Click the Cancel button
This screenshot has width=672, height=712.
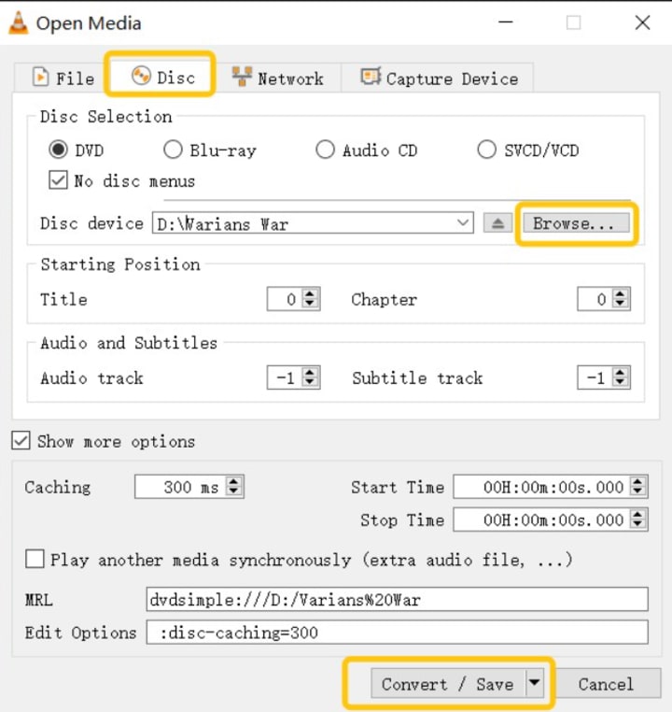607,683
